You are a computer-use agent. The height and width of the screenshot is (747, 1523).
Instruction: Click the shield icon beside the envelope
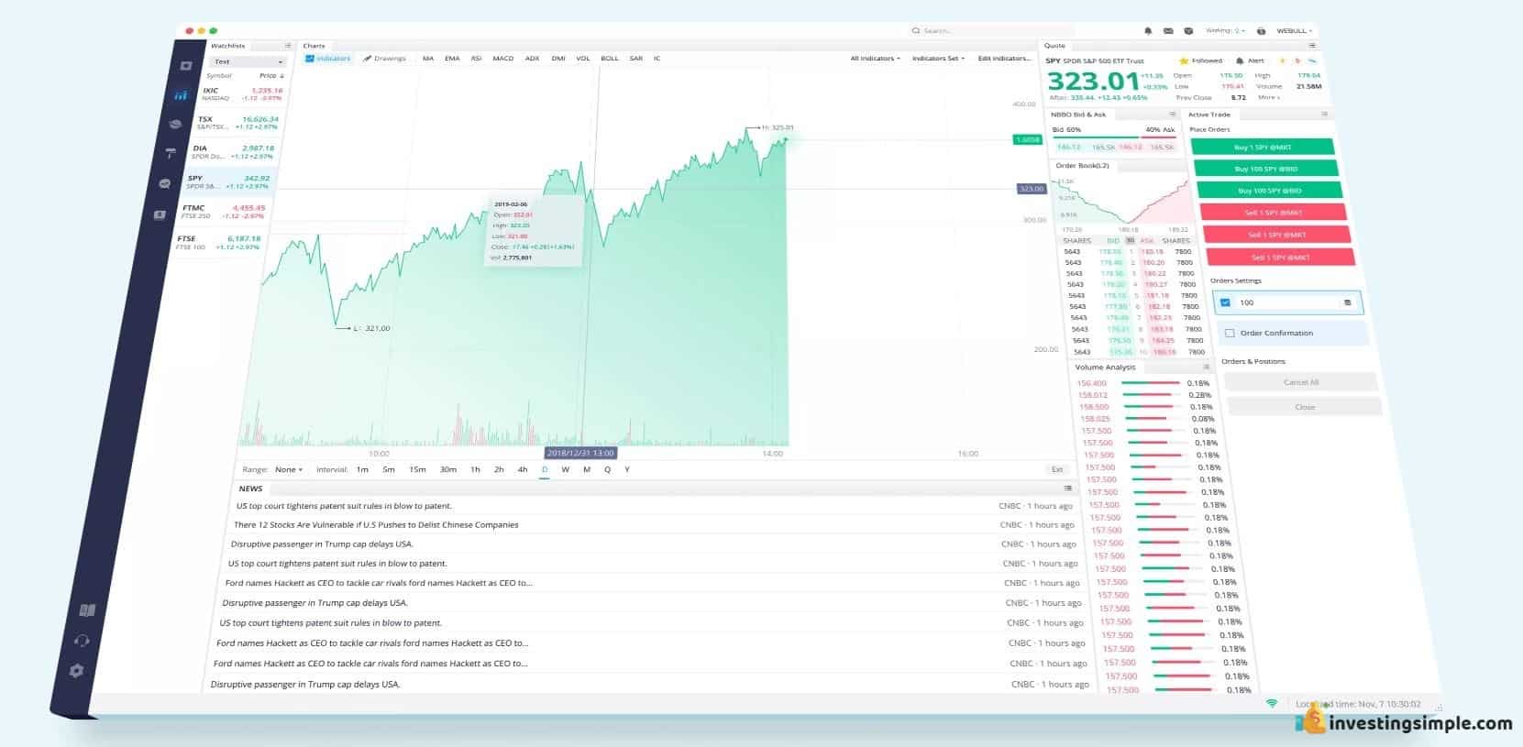pos(1188,31)
